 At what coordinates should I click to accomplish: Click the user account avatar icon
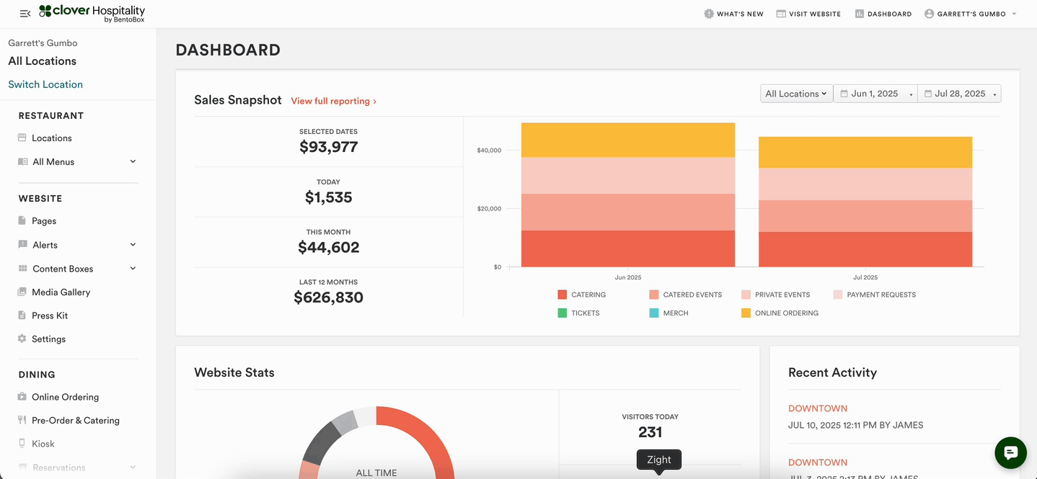929,14
